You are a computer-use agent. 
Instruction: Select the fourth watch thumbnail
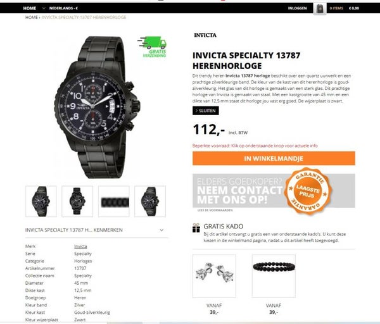(150, 201)
